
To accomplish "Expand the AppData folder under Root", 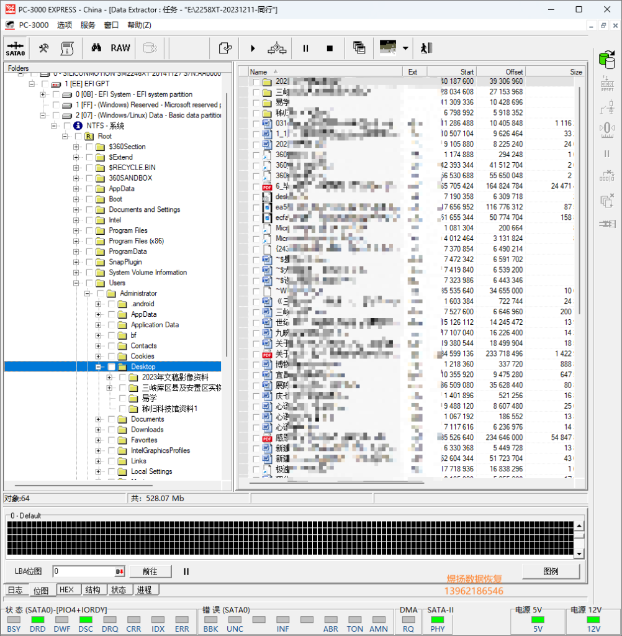I will click(x=76, y=189).
